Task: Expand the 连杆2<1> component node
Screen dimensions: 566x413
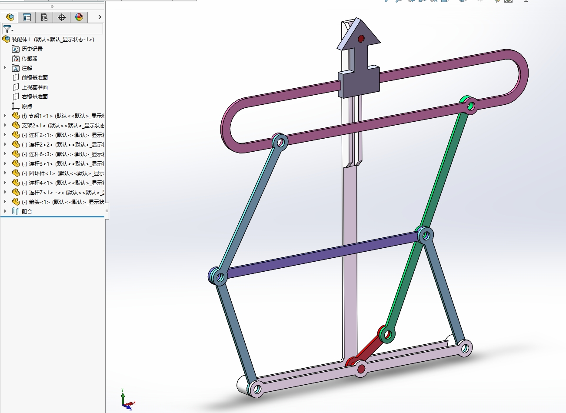Action: coord(5,135)
